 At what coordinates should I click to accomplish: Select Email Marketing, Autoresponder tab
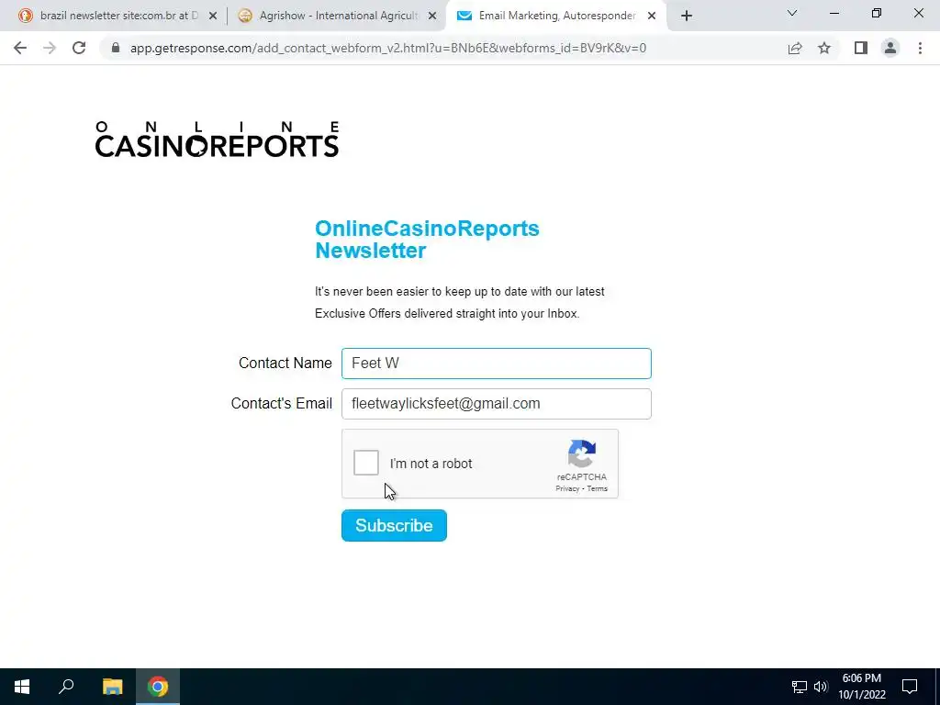(557, 16)
